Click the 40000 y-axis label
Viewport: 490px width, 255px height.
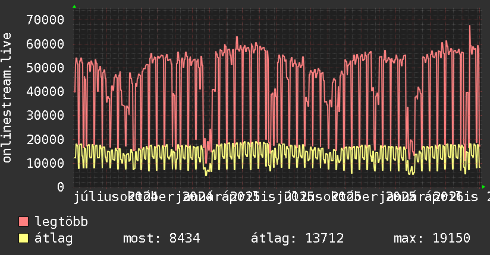coord(45,92)
